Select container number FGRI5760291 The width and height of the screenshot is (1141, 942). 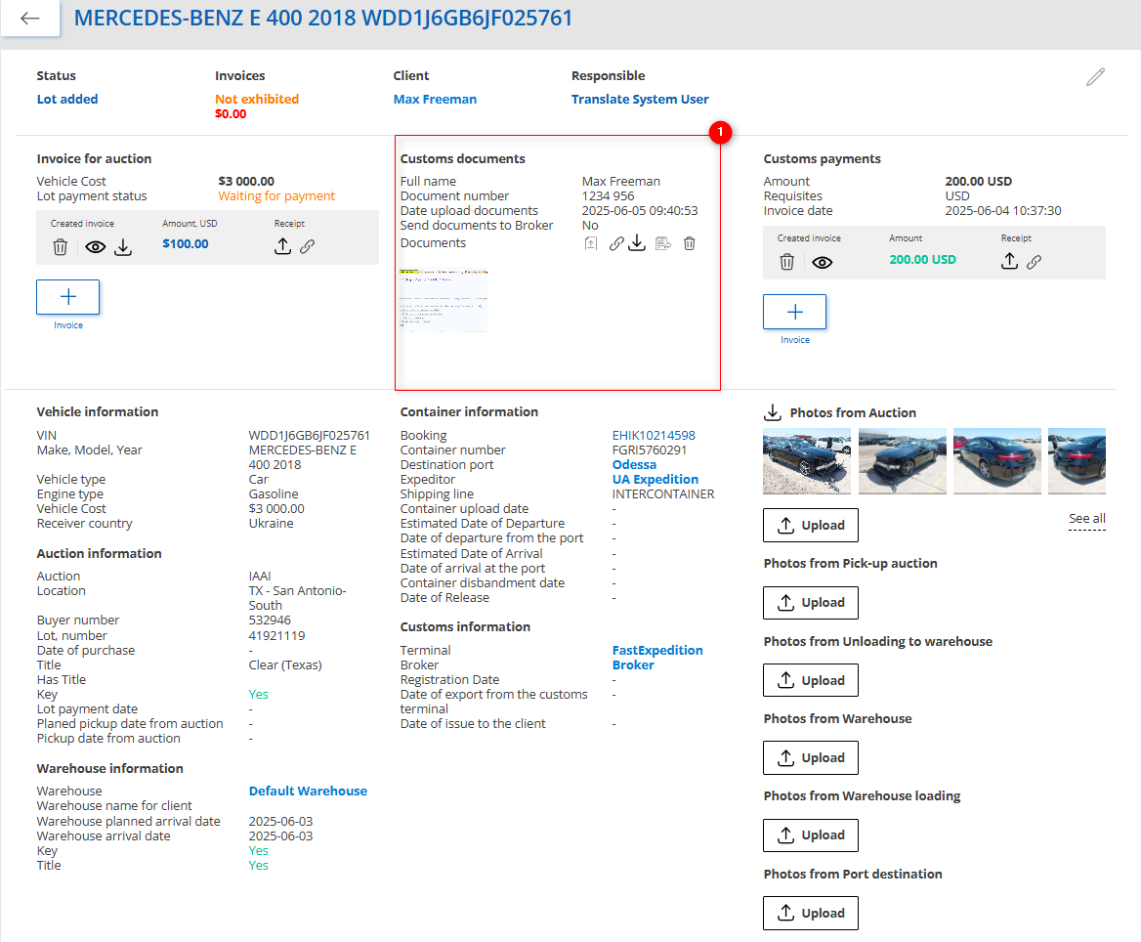[x=649, y=450]
